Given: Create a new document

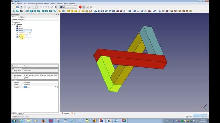Looking at the screenshot, I should [x=14, y=7].
